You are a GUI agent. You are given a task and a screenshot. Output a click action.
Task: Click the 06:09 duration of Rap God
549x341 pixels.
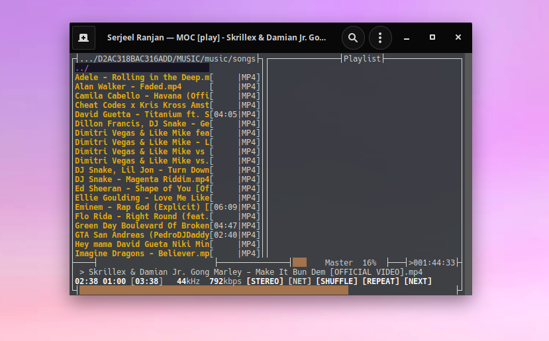click(x=225, y=207)
